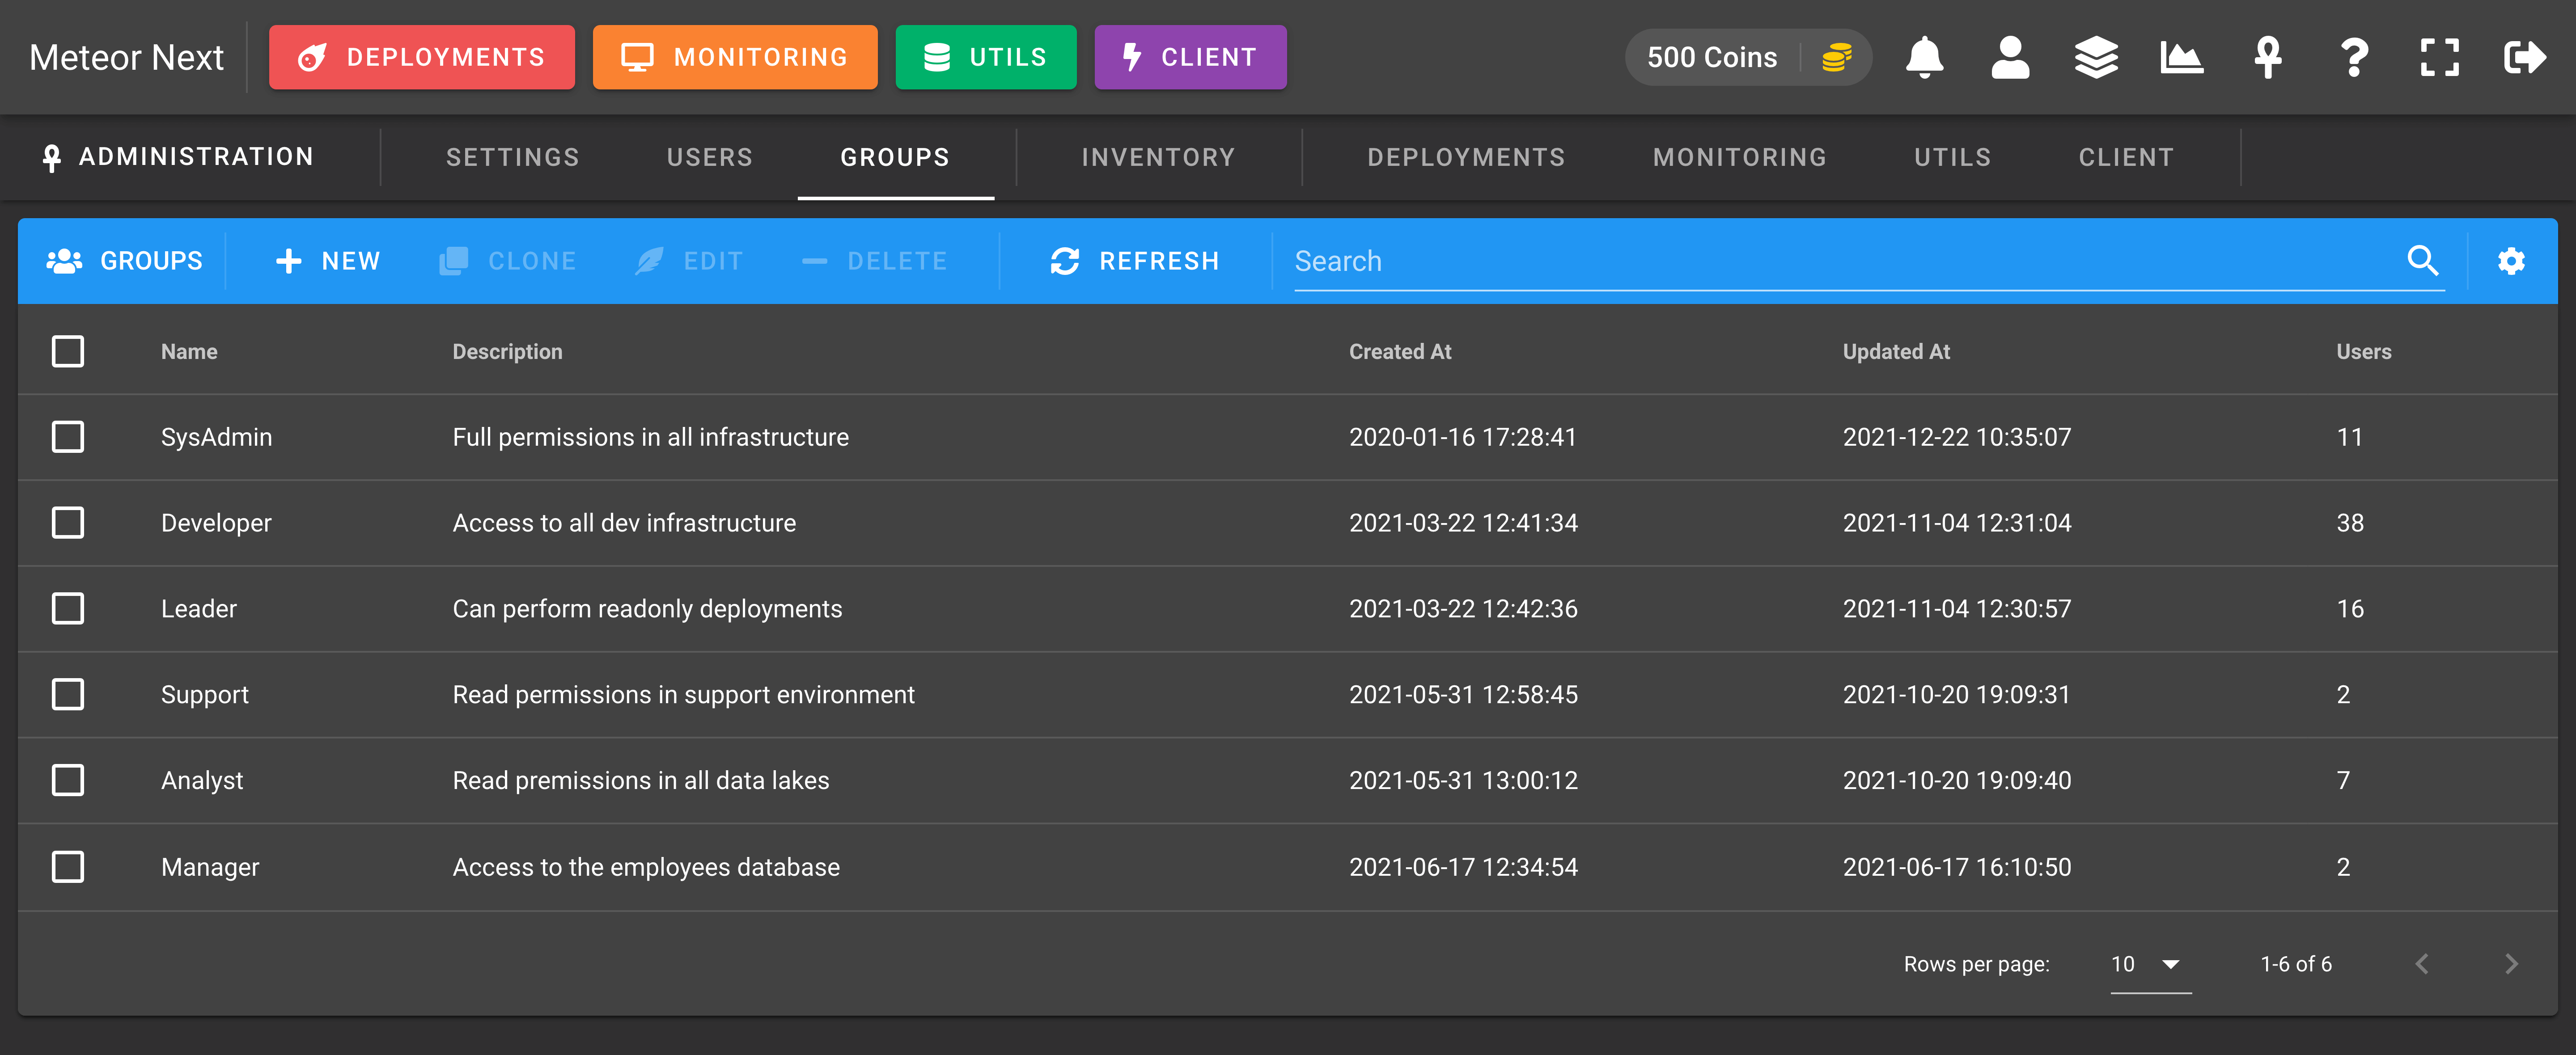This screenshot has width=2576, height=1055.
Task: Toggle the select-all header checkbox
Action: pos(68,351)
